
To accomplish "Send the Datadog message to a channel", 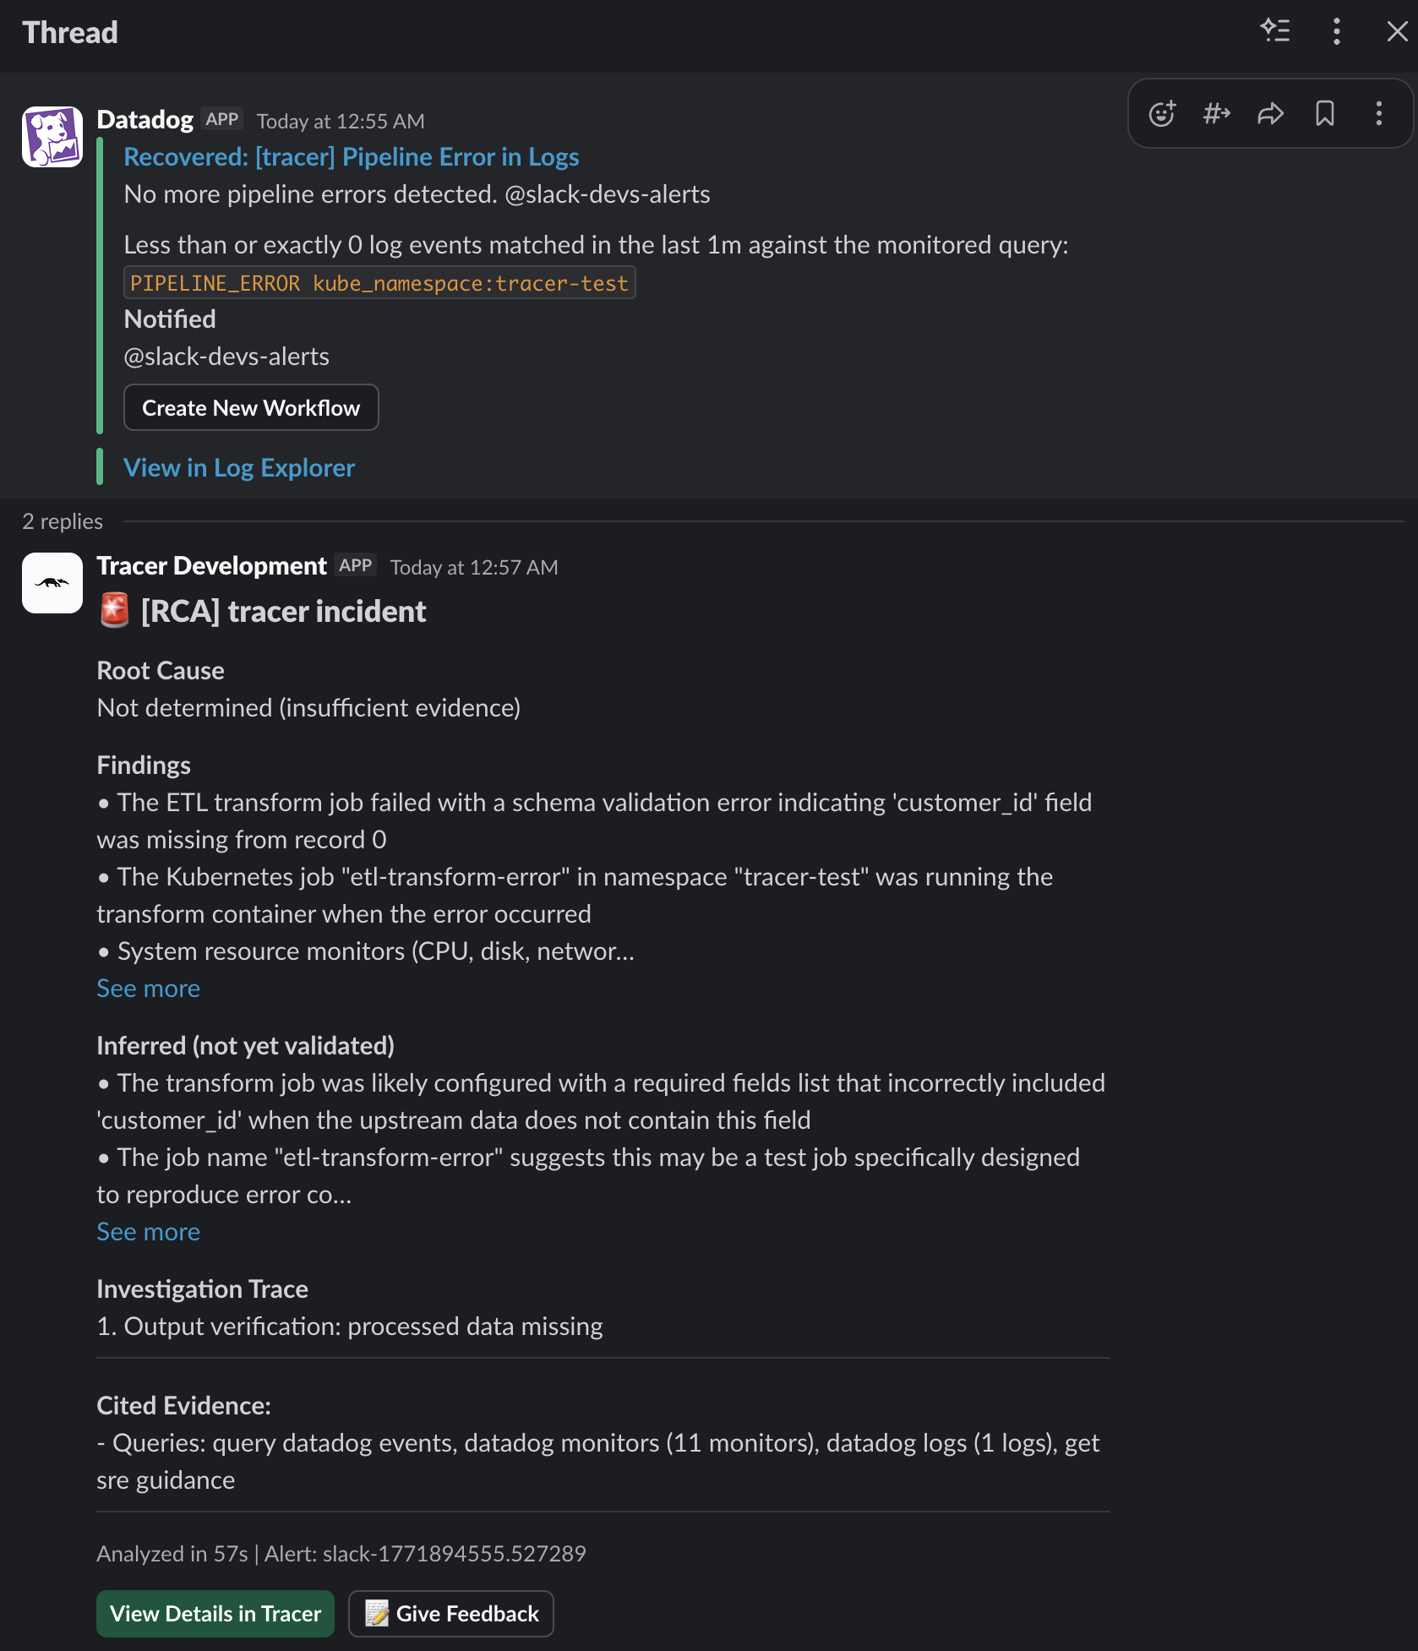I will [1216, 114].
